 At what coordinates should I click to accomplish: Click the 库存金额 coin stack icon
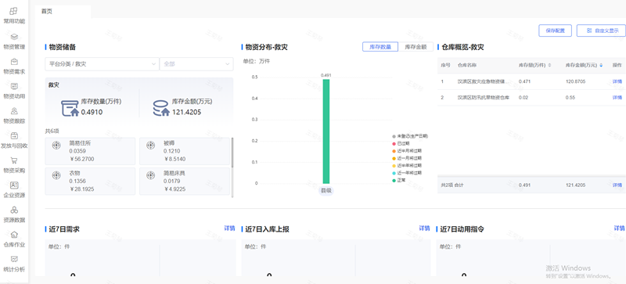161,108
